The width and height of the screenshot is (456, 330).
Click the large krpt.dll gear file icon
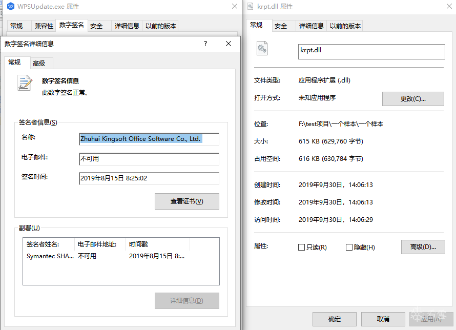(262, 48)
